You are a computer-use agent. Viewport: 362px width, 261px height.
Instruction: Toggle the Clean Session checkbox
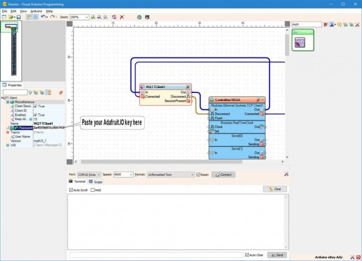35,106
